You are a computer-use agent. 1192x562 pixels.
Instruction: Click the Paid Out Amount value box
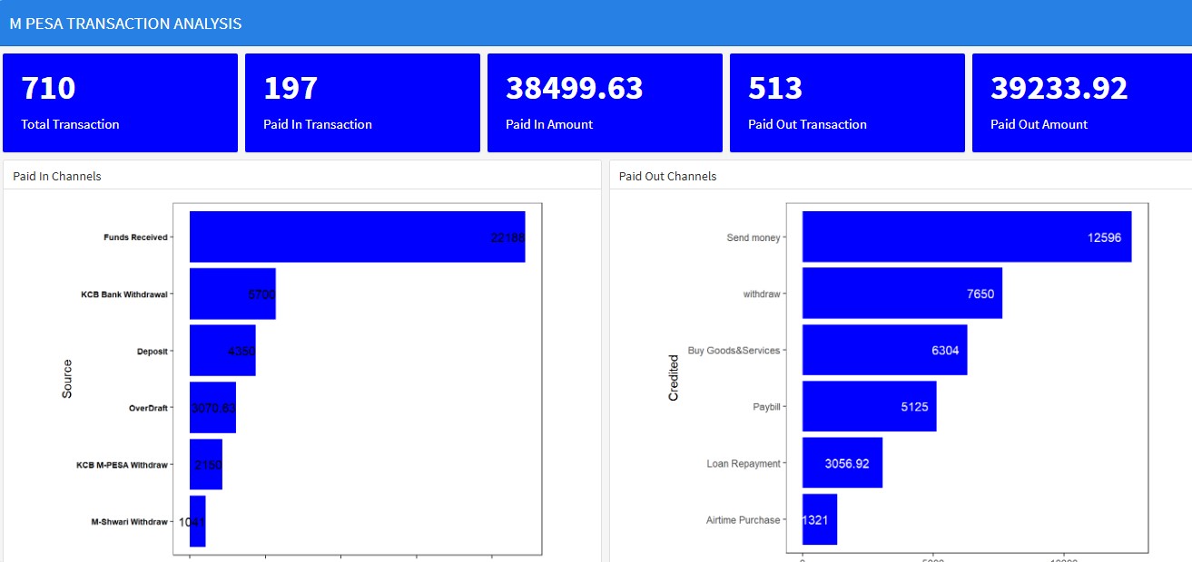click(1081, 102)
